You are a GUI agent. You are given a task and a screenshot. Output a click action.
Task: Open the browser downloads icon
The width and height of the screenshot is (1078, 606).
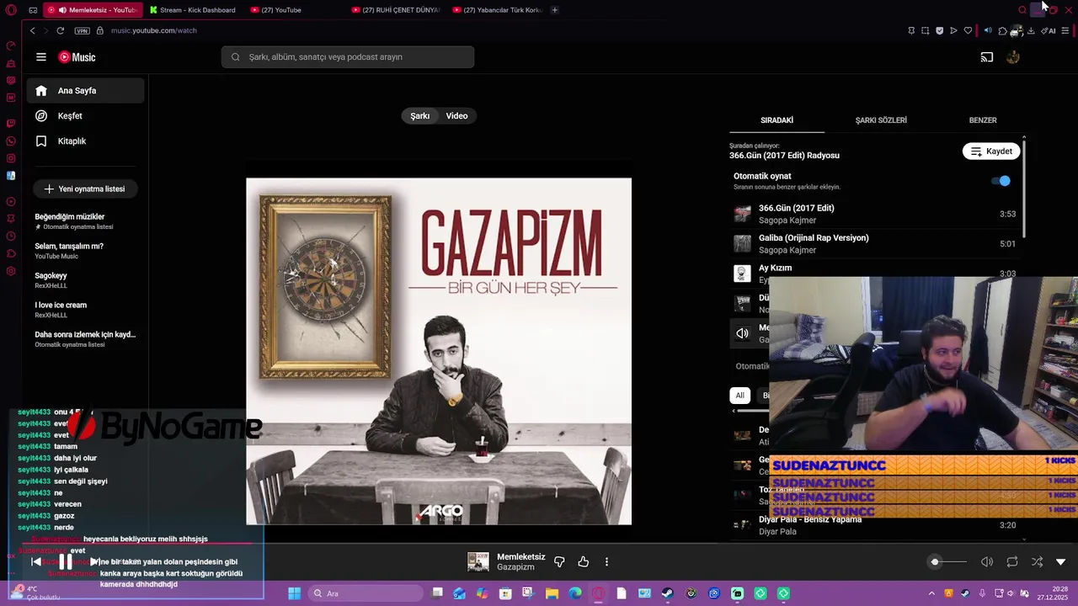[x=1031, y=31]
